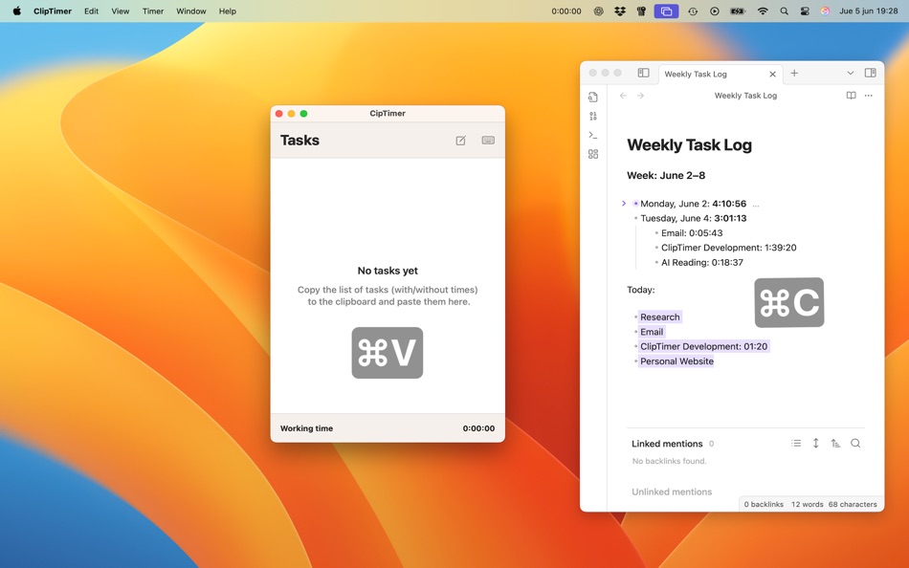Click the ClipTimer Development: 01:20 item
The width and height of the screenshot is (909, 568).
click(704, 346)
